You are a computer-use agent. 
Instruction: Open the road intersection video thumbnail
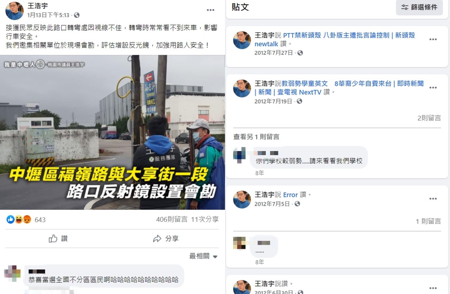pyautogui.click(x=112, y=132)
